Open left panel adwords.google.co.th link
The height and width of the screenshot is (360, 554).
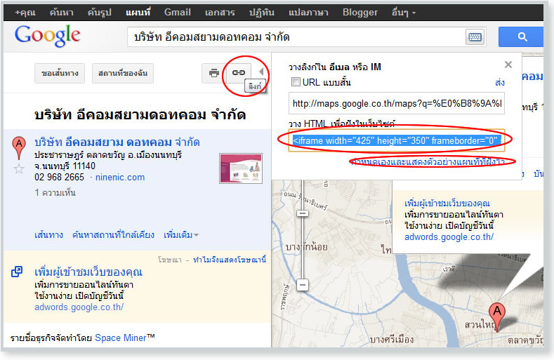point(79,307)
